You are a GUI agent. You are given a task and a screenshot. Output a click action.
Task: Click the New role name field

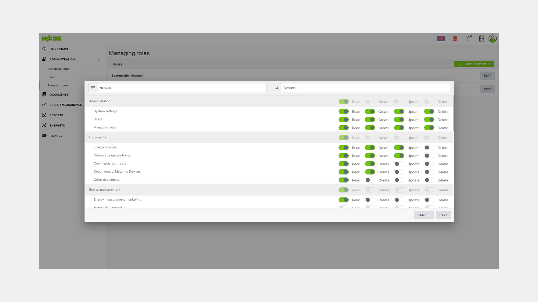182,88
